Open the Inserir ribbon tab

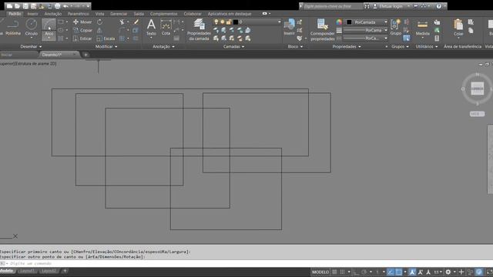pyautogui.click(x=32, y=14)
